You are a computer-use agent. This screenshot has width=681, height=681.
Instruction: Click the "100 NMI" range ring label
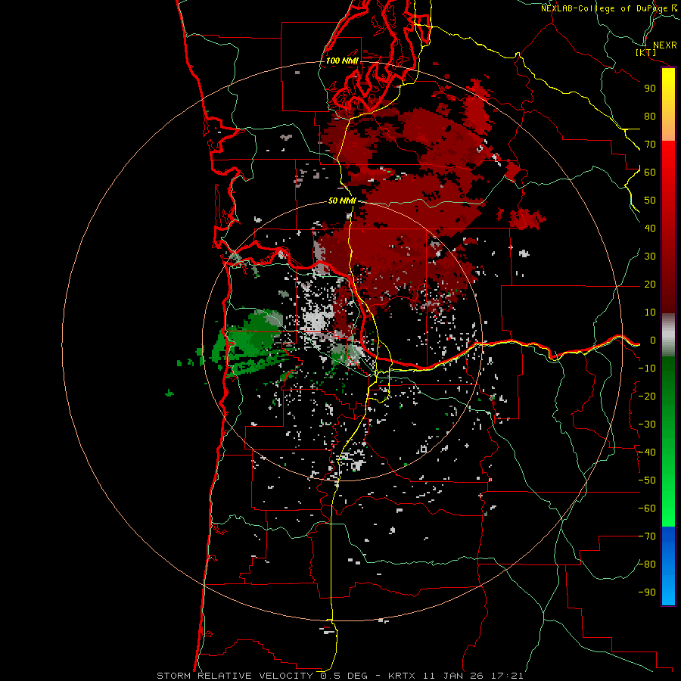[x=342, y=61]
